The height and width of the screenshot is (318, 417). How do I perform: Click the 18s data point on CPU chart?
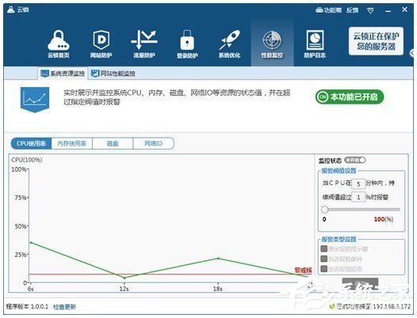[x=218, y=258]
